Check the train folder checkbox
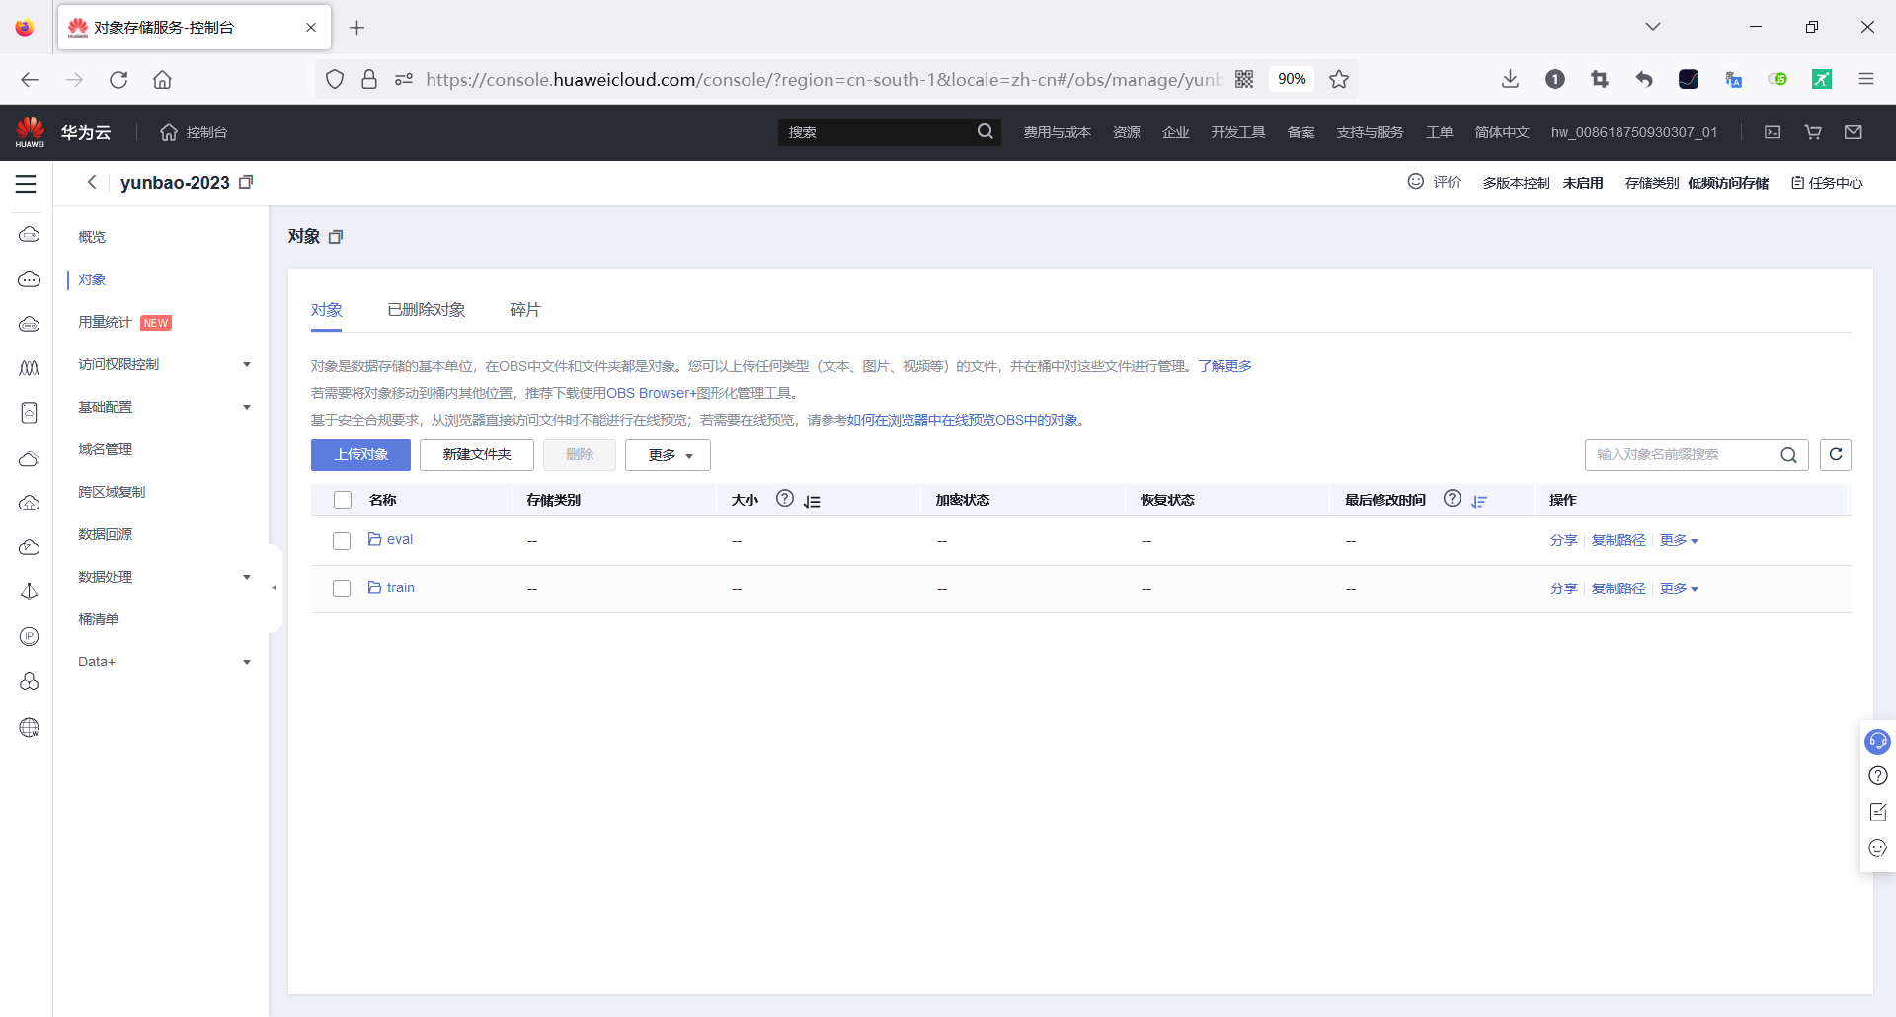The width and height of the screenshot is (1896, 1017). point(342,588)
